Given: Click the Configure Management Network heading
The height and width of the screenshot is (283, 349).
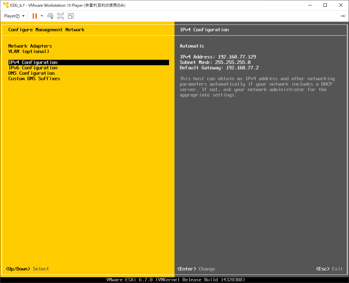Looking at the screenshot, I should [46, 30].
